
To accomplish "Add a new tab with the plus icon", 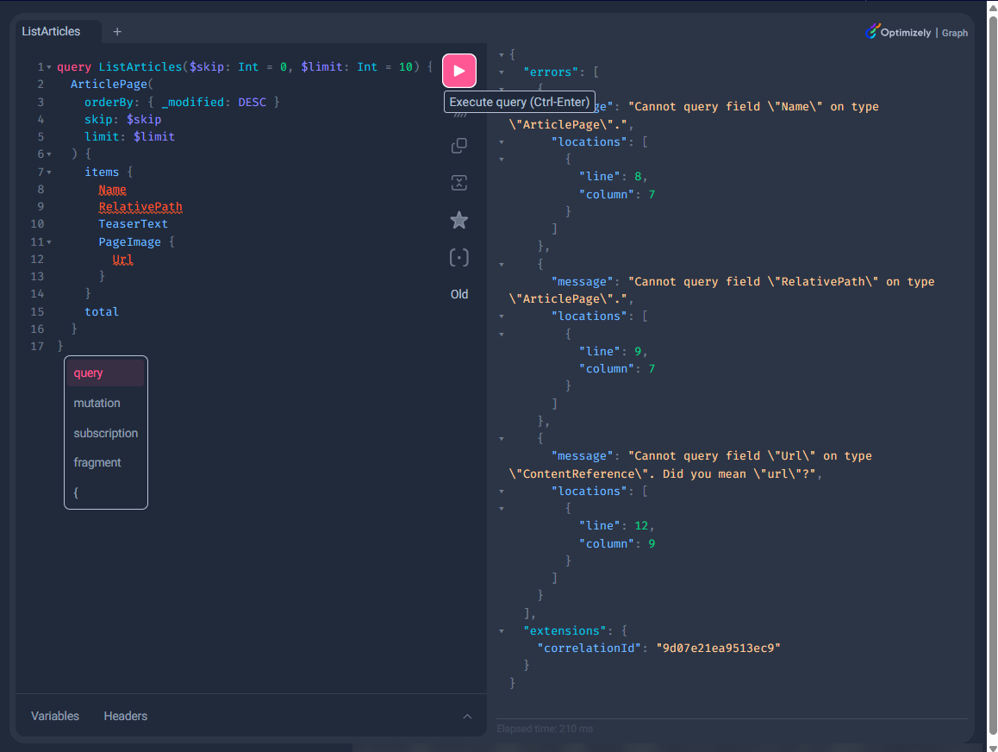I will (x=117, y=32).
